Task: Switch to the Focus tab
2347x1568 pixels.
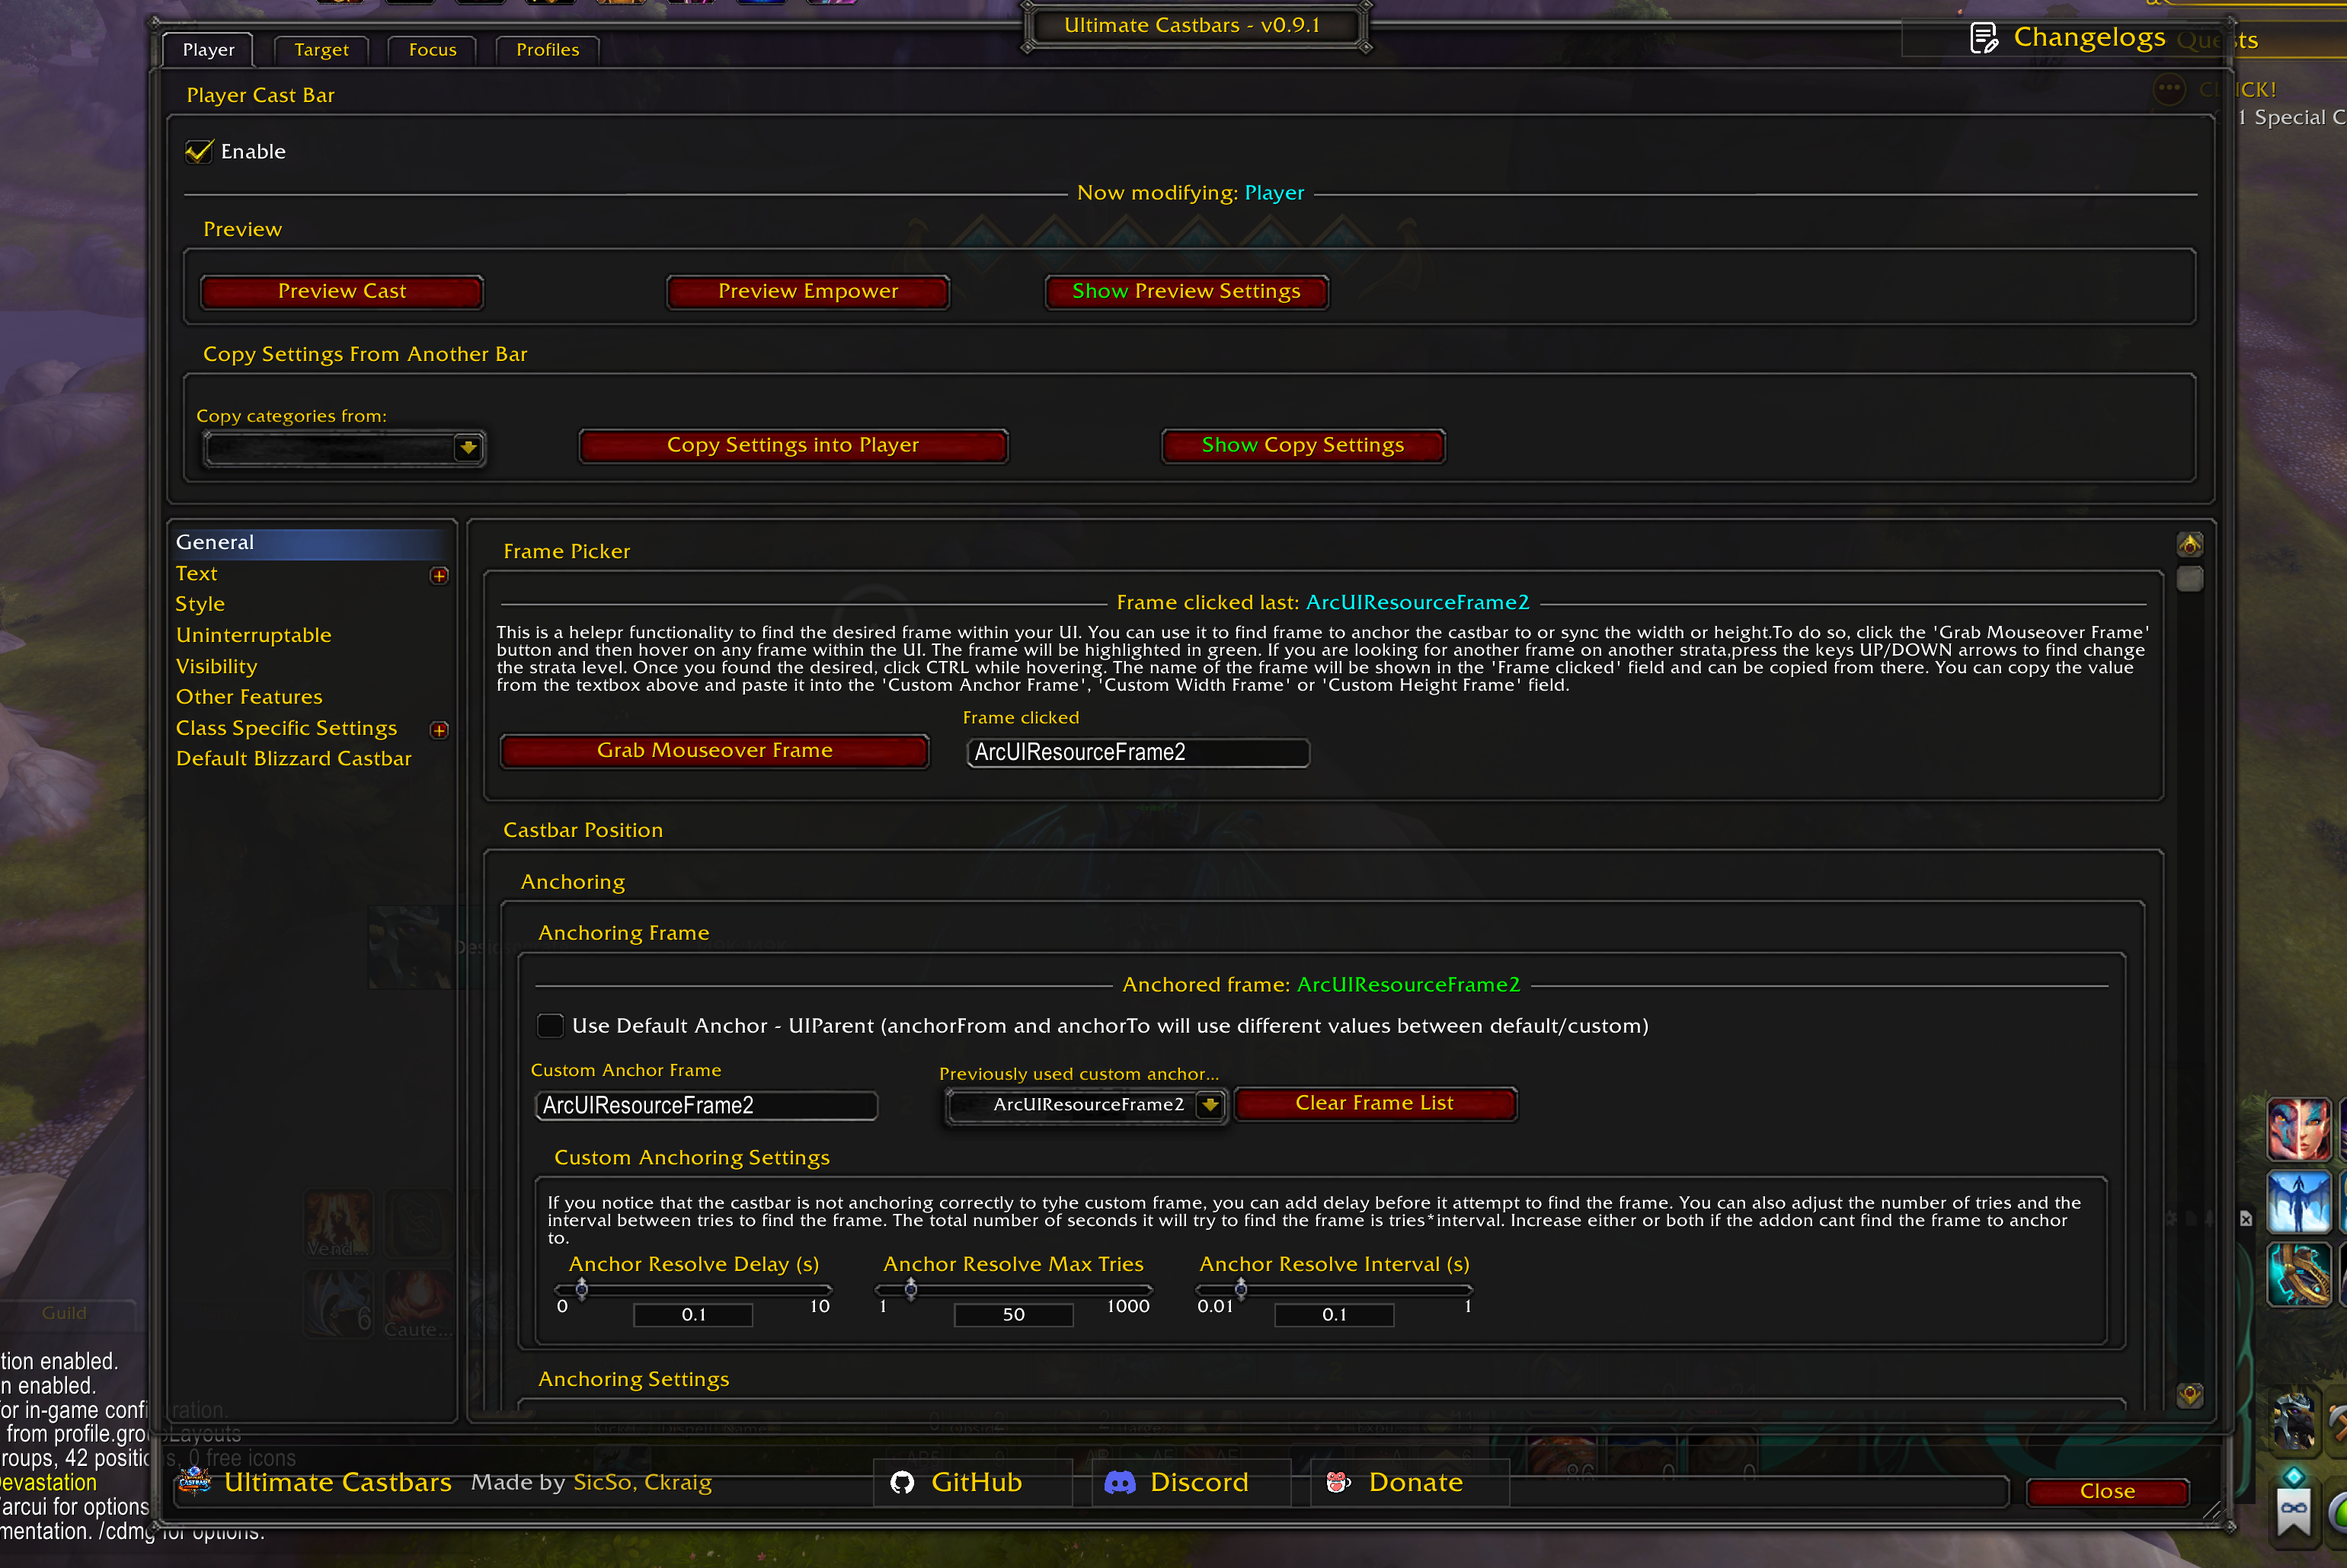Action: 432,50
